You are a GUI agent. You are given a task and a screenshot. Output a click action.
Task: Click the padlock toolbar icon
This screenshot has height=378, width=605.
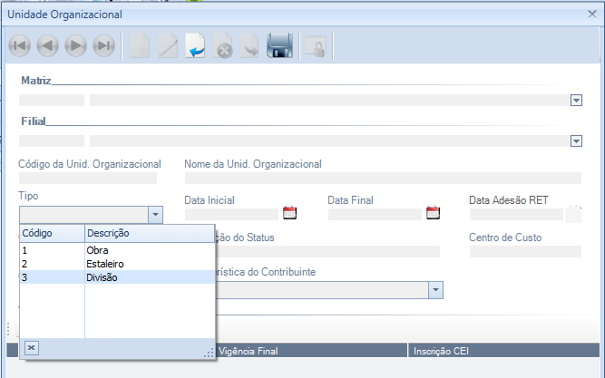coord(316,46)
